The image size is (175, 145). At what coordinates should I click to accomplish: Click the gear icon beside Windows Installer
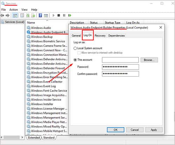28,104
